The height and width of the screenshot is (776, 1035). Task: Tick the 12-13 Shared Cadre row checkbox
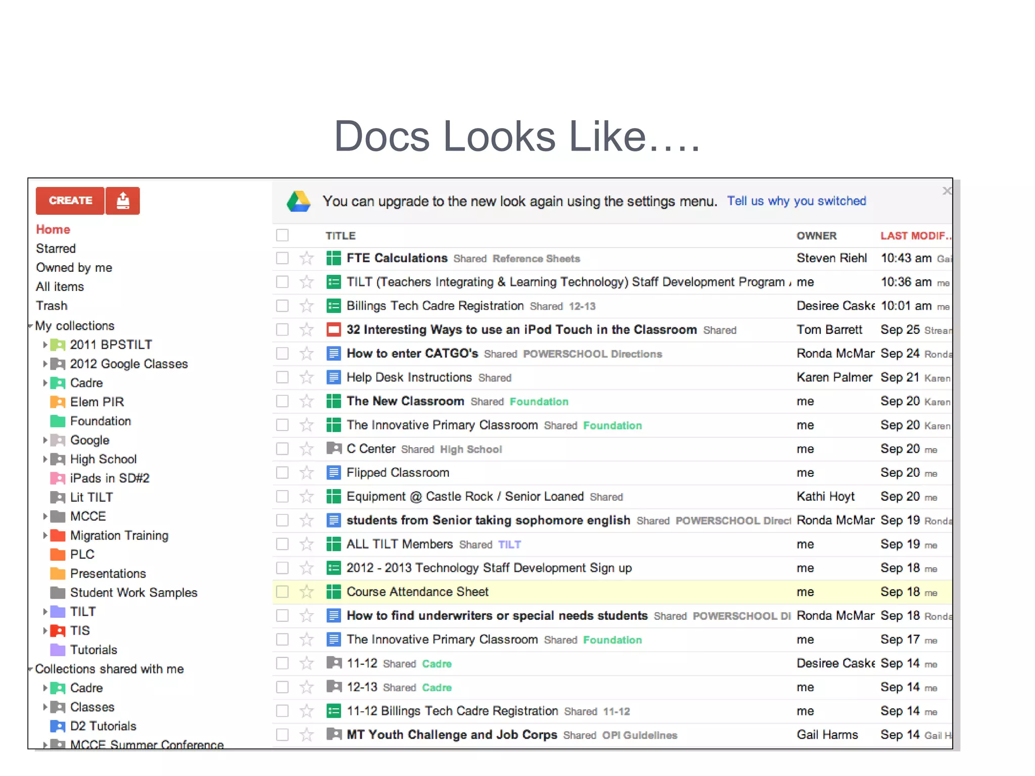[283, 687]
